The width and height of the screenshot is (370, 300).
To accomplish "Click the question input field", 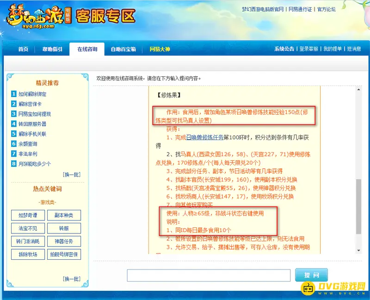I will [209, 275].
